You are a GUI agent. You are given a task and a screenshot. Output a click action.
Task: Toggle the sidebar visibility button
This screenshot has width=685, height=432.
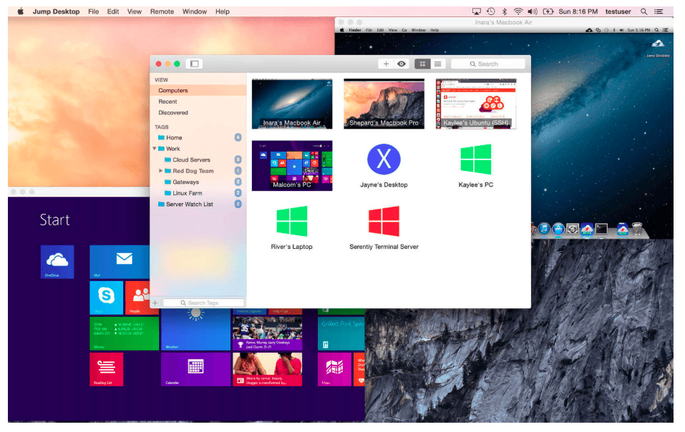pos(195,64)
